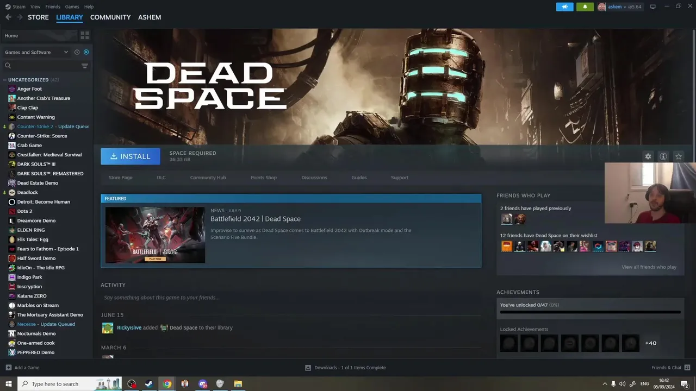Open Dead Space settings gear
696x391 pixels.
click(x=648, y=156)
